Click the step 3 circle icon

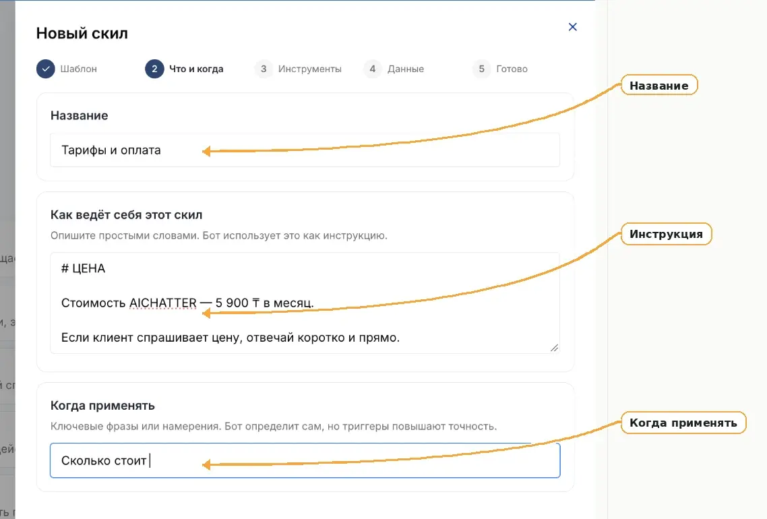(263, 69)
